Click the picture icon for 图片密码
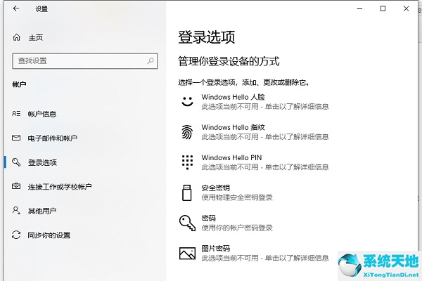Image resolution: width=422 pixels, height=281 pixels. (187, 254)
